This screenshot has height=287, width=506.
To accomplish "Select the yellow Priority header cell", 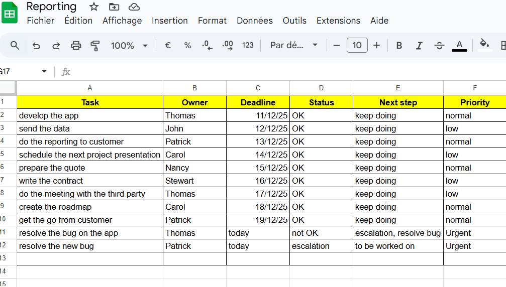I will pos(474,102).
